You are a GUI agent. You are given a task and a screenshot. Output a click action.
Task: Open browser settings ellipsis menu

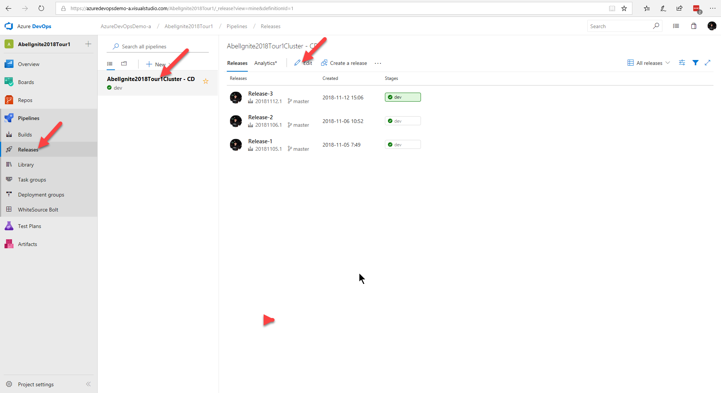[x=712, y=8]
